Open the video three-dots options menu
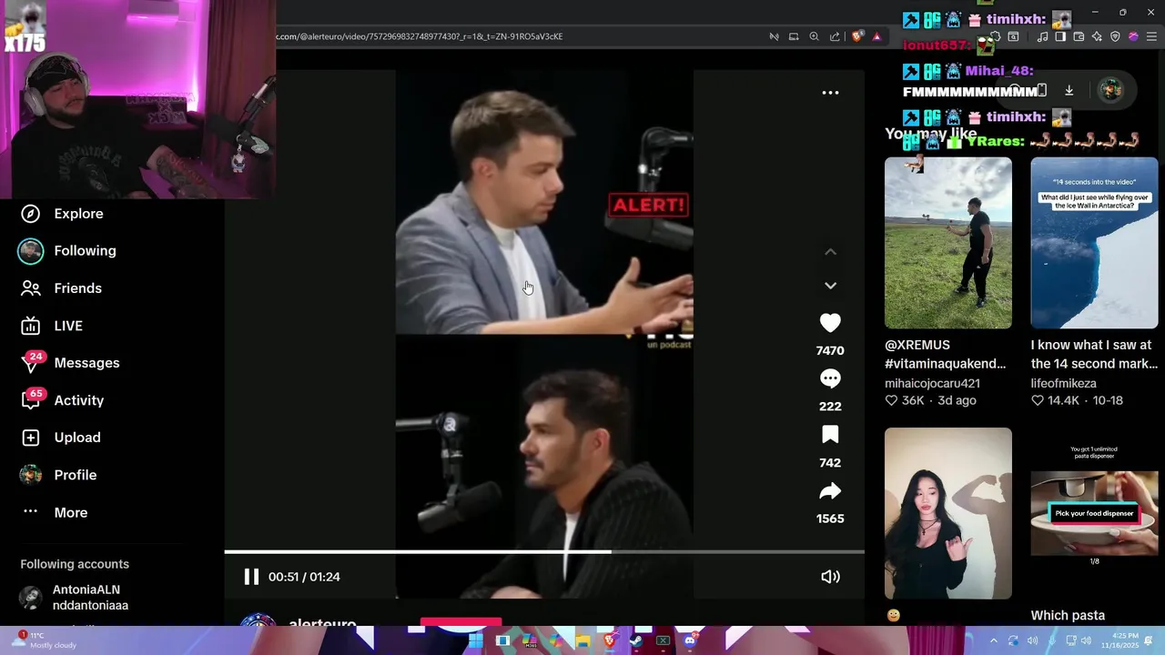The width and height of the screenshot is (1165, 655). point(830,92)
